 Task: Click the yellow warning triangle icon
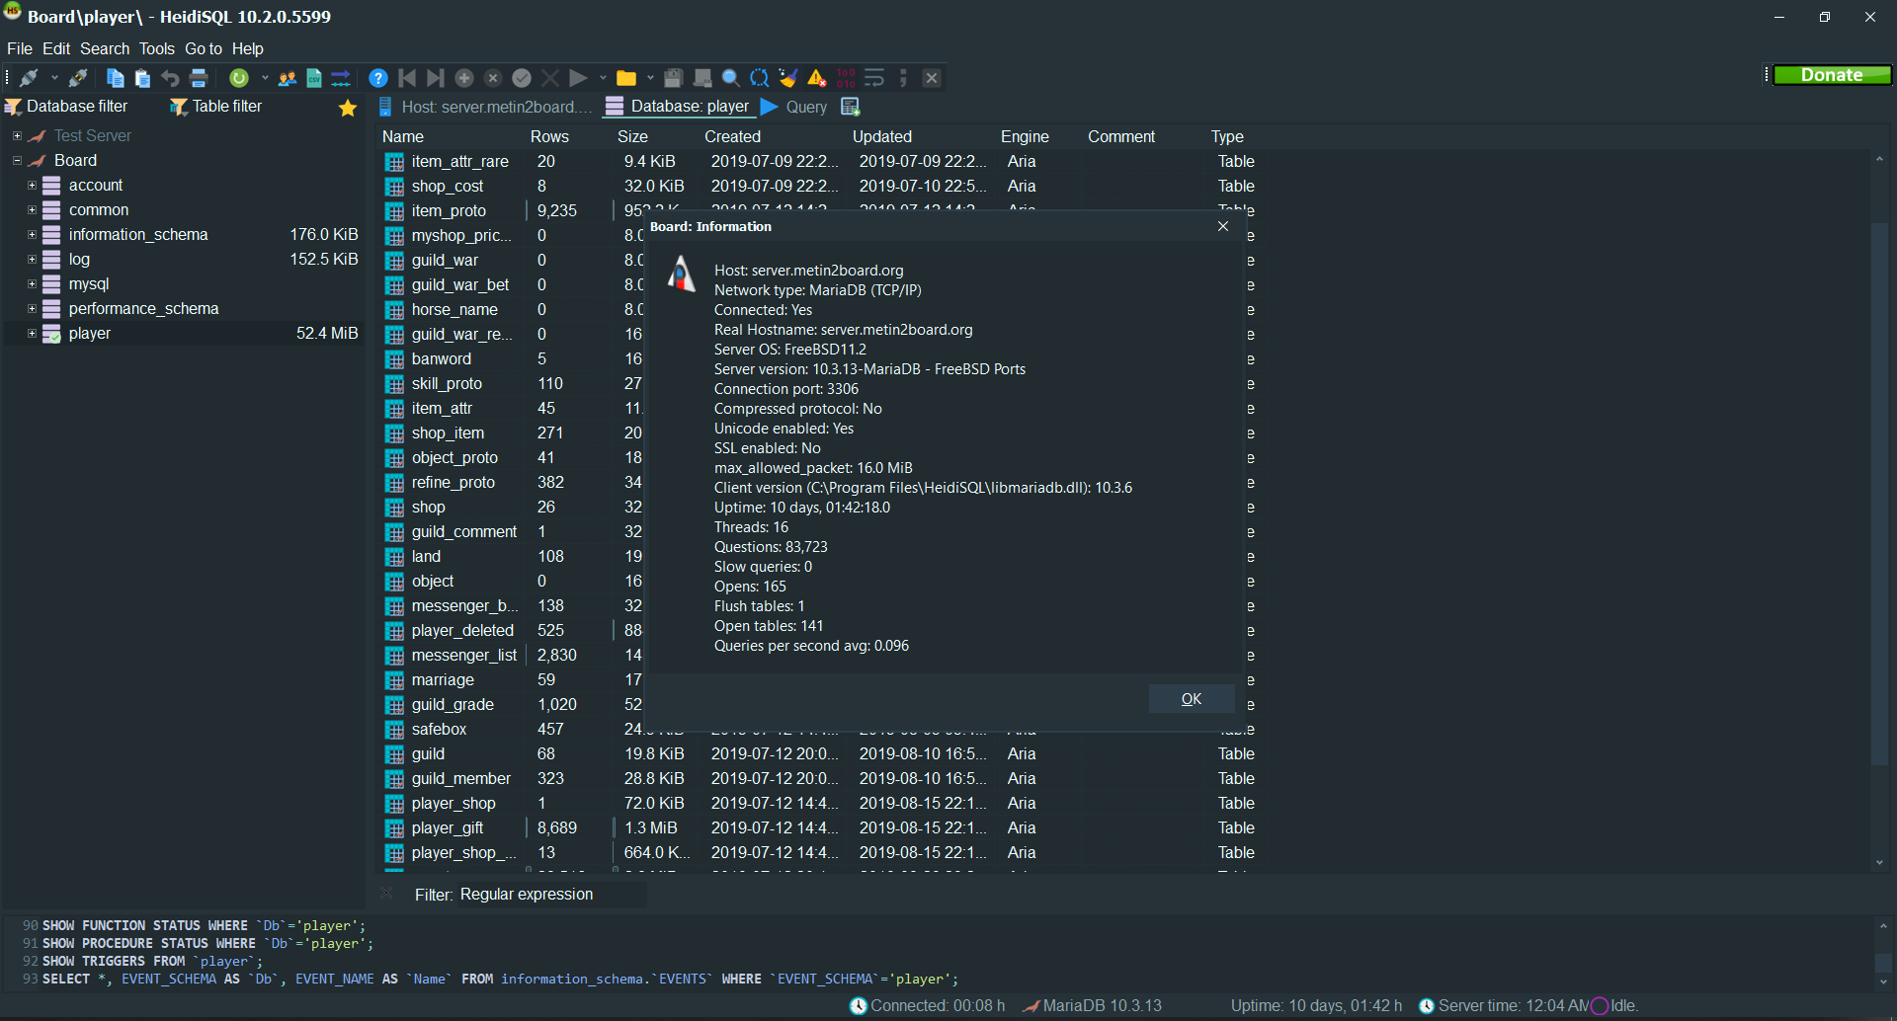[817, 78]
